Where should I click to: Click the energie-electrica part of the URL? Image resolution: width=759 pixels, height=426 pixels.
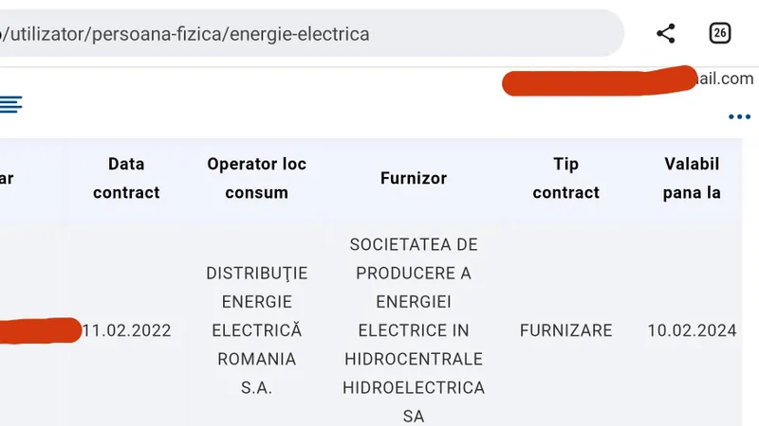[x=299, y=34]
